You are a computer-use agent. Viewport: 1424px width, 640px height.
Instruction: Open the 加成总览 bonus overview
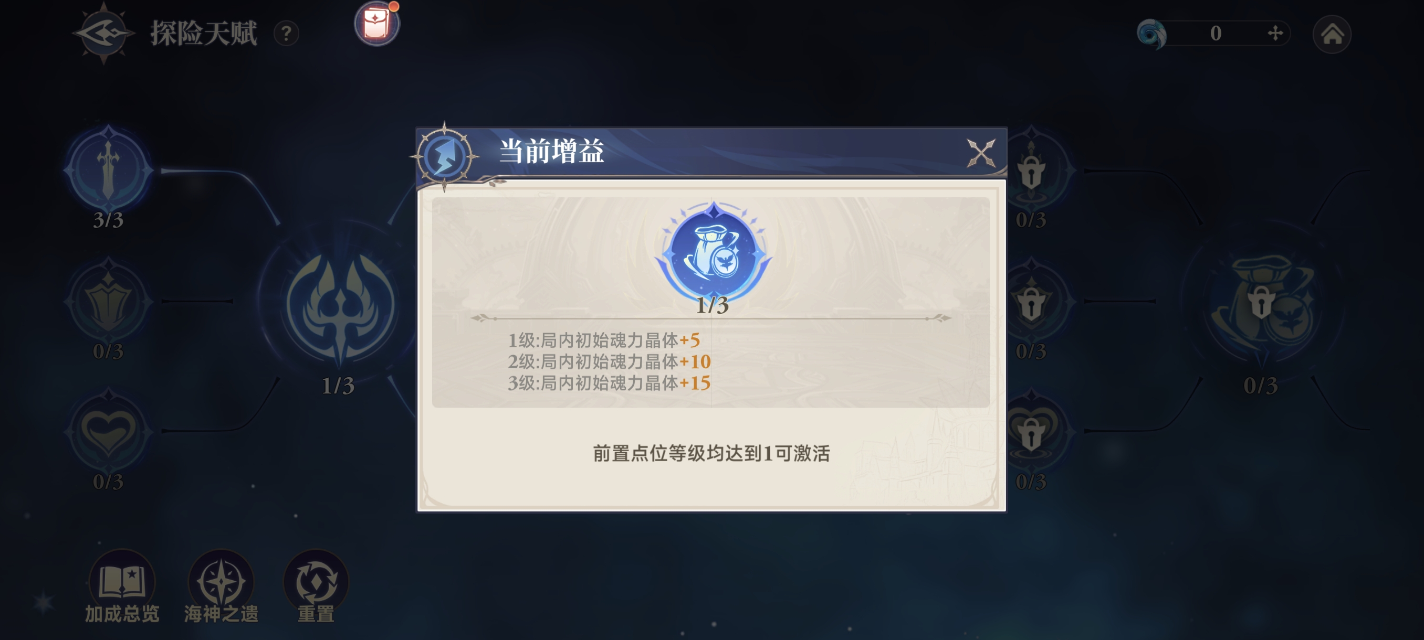pyautogui.click(x=122, y=586)
